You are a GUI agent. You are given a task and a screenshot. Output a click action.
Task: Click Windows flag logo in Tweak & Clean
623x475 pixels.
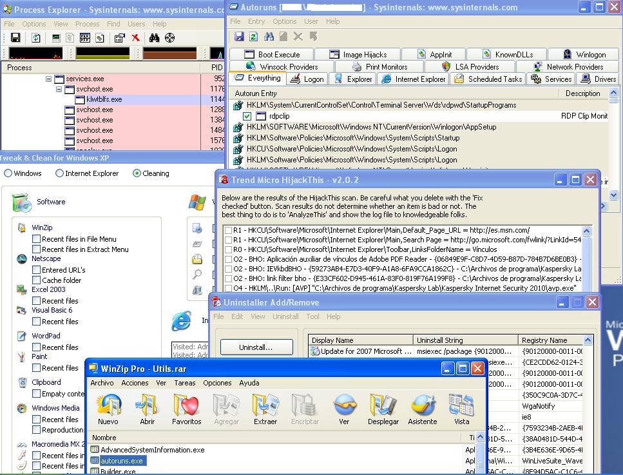[198, 202]
